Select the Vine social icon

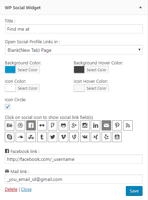coord(74,137)
